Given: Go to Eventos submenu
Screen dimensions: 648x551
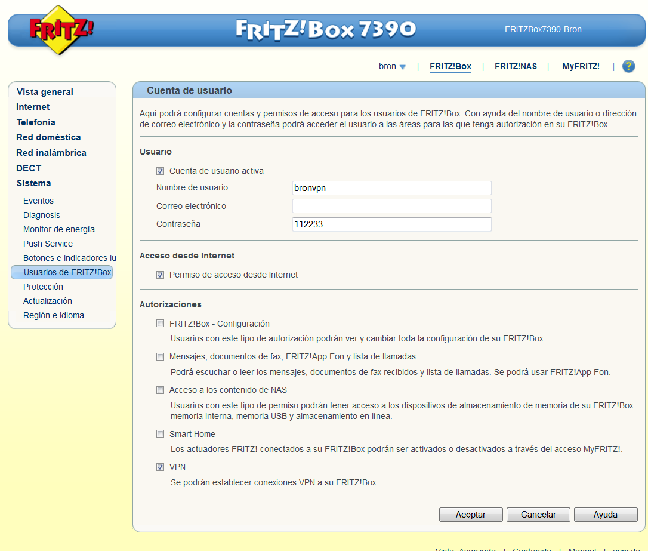Looking at the screenshot, I should tap(38, 201).
